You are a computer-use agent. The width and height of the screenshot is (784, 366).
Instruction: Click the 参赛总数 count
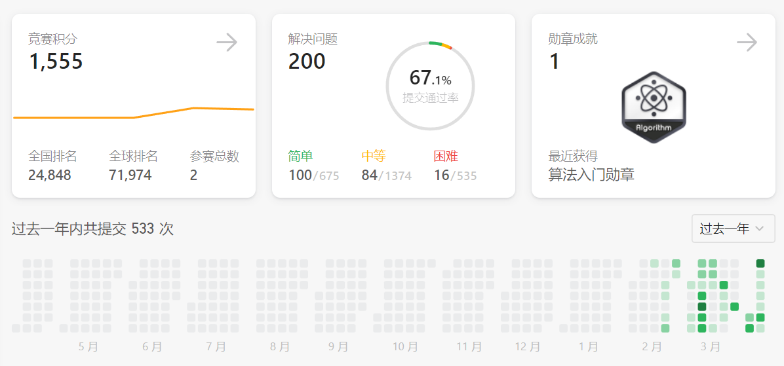point(194,175)
